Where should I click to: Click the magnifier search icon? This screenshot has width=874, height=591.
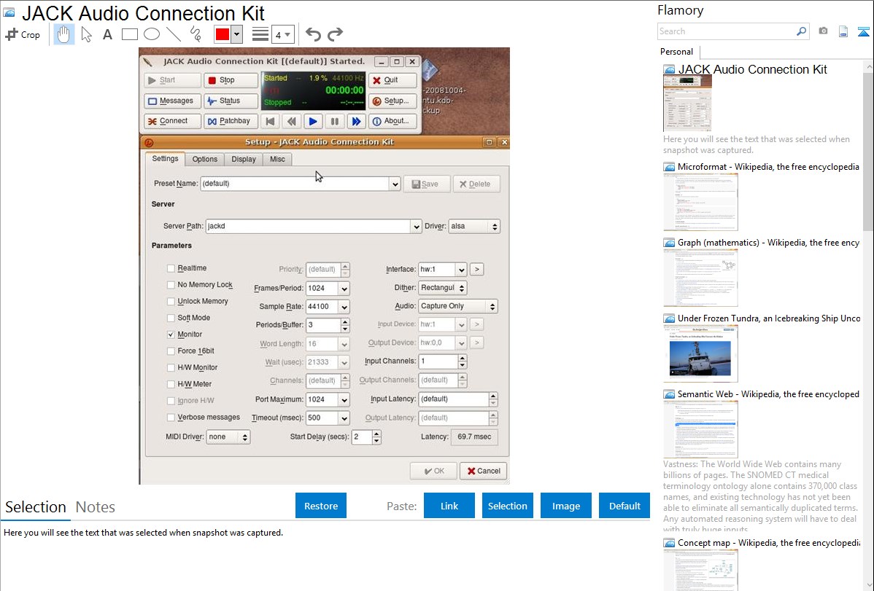pyautogui.click(x=801, y=31)
